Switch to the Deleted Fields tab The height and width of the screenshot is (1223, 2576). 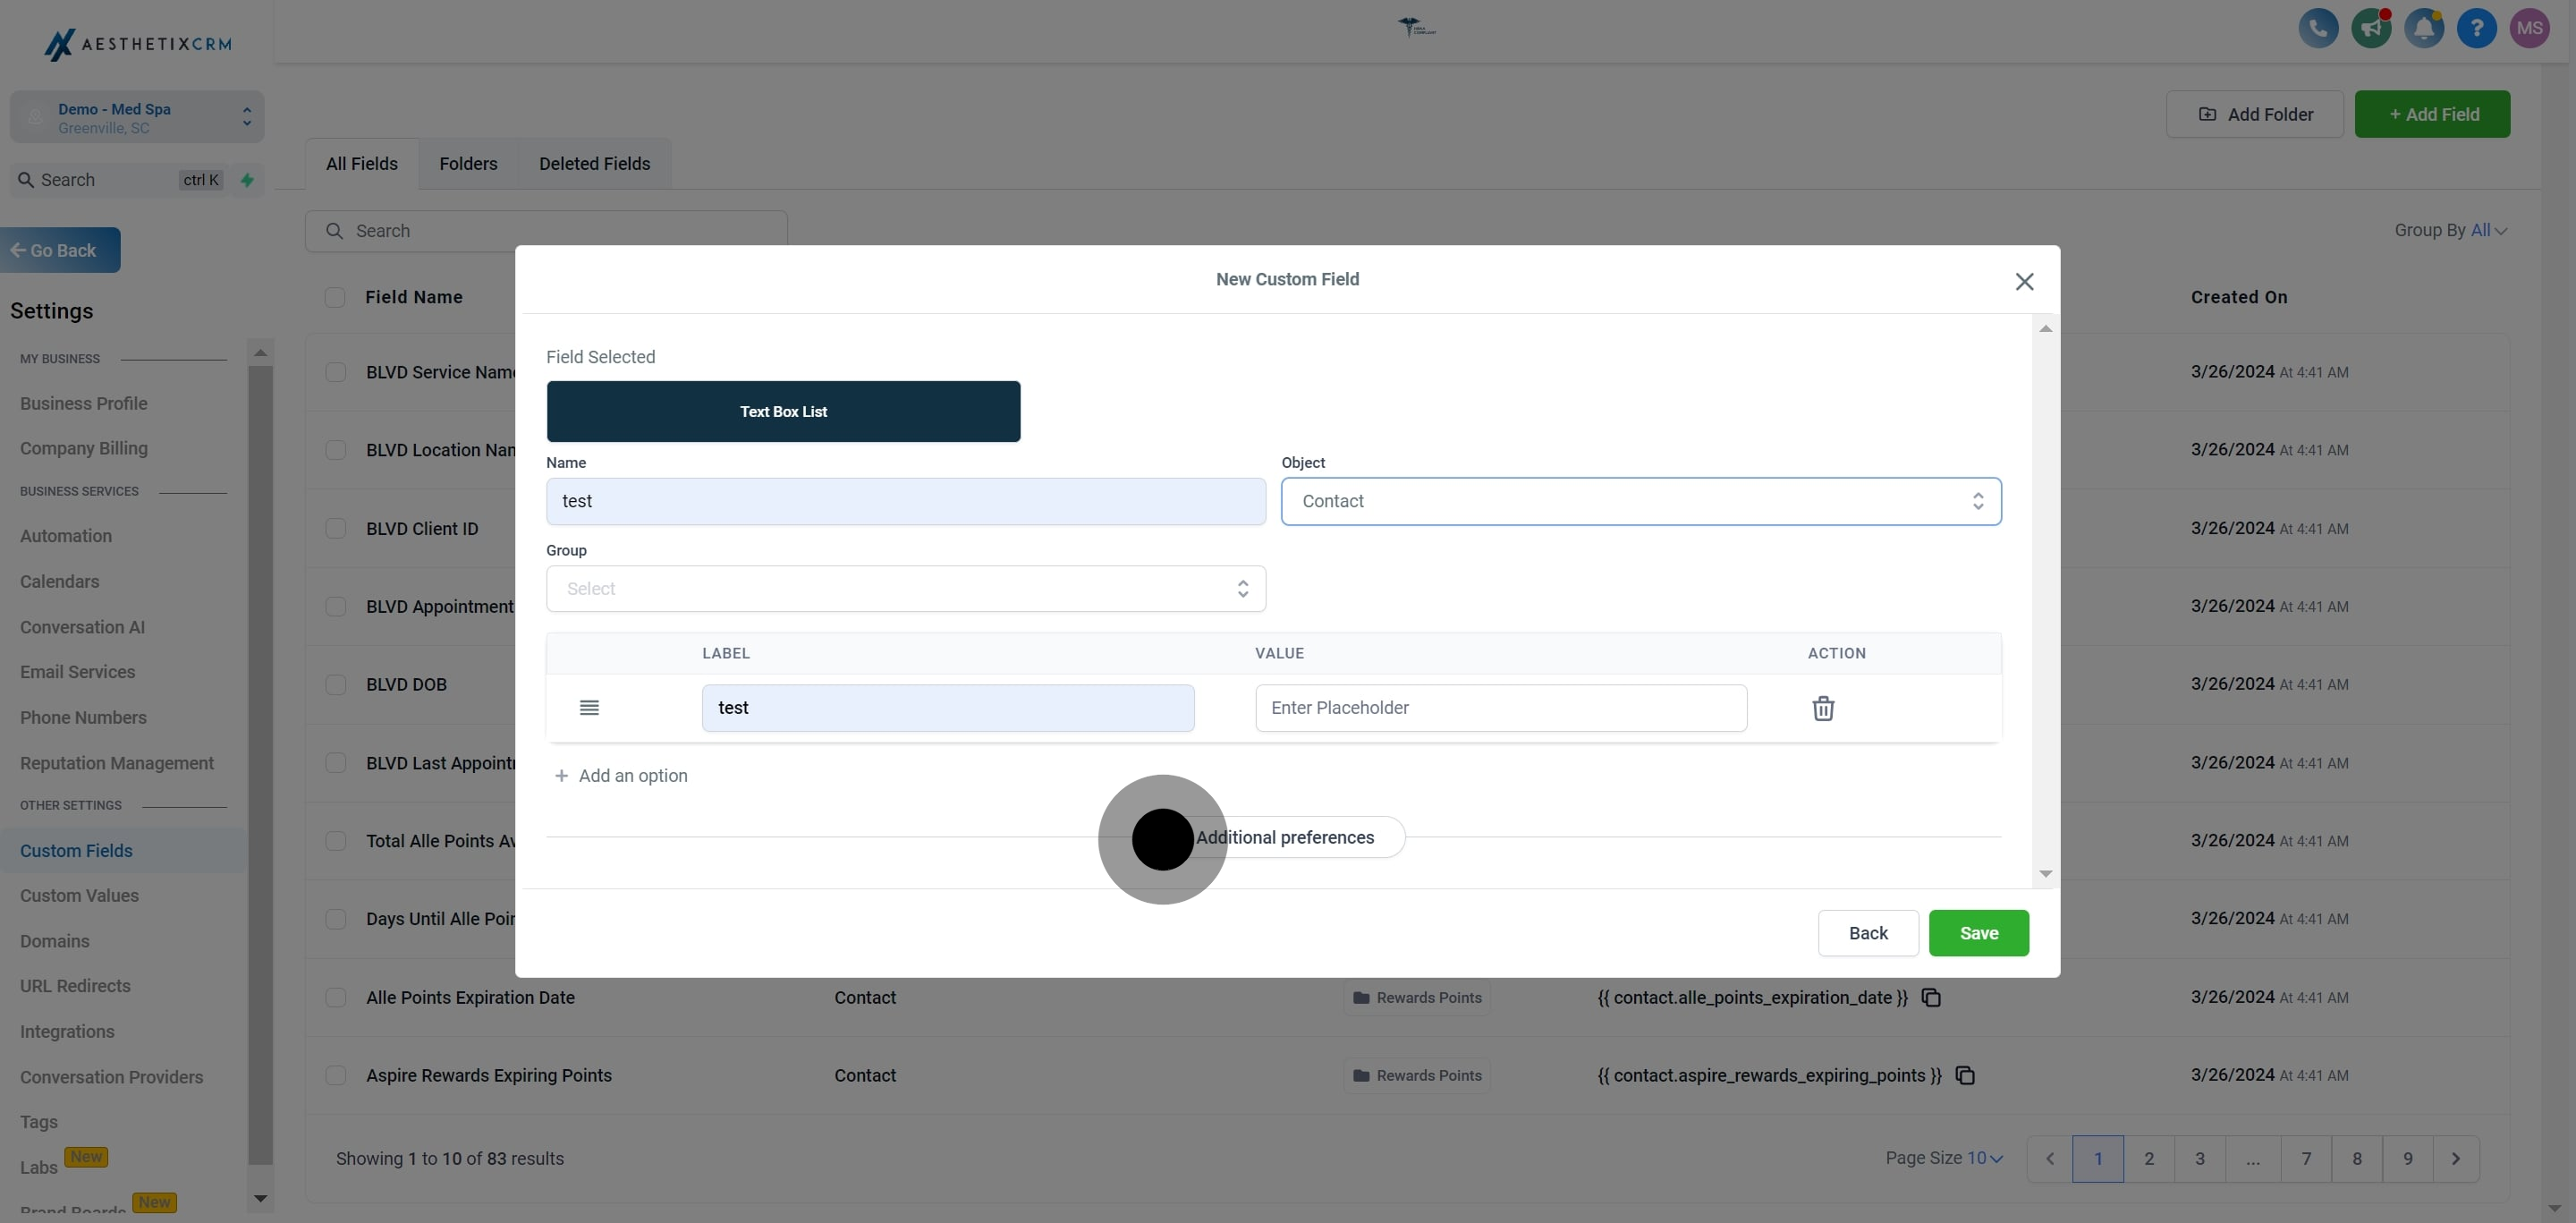coord(594,164)
